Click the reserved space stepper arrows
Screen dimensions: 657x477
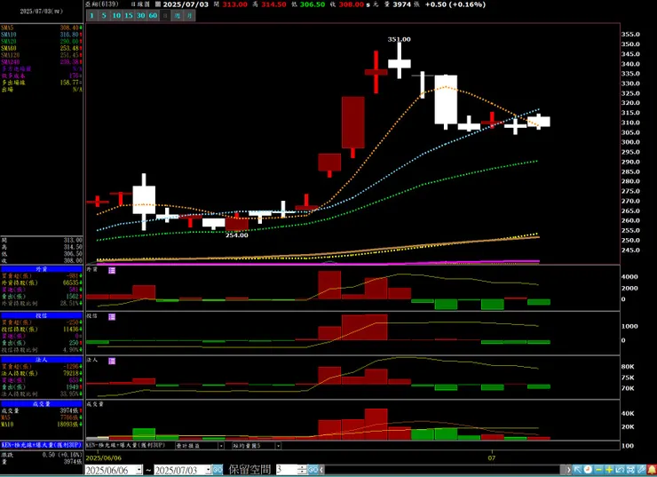302,470
